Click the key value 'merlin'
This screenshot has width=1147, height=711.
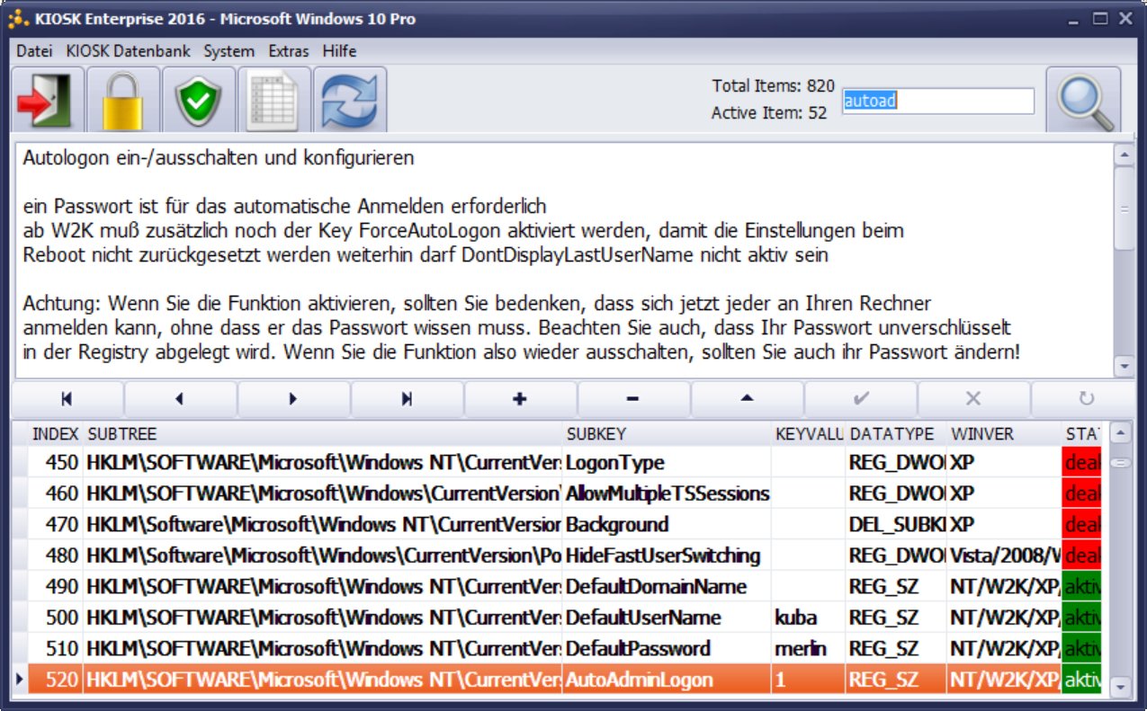(809, 649)
